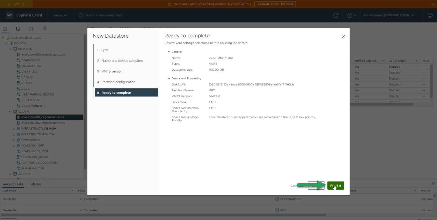This screenshot has width=437, height=220.
Task: Click the resource pool icon beside Namespaces
Action: 19,140
